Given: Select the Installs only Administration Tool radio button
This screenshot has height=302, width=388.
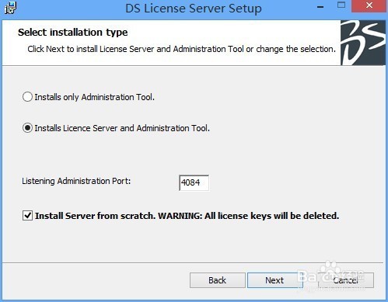Looking at the screenshot, I should [27, 97].
